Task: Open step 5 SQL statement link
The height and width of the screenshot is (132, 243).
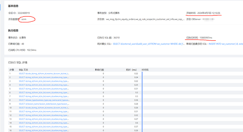Action: pyautogui.click(x=44, y=89)
